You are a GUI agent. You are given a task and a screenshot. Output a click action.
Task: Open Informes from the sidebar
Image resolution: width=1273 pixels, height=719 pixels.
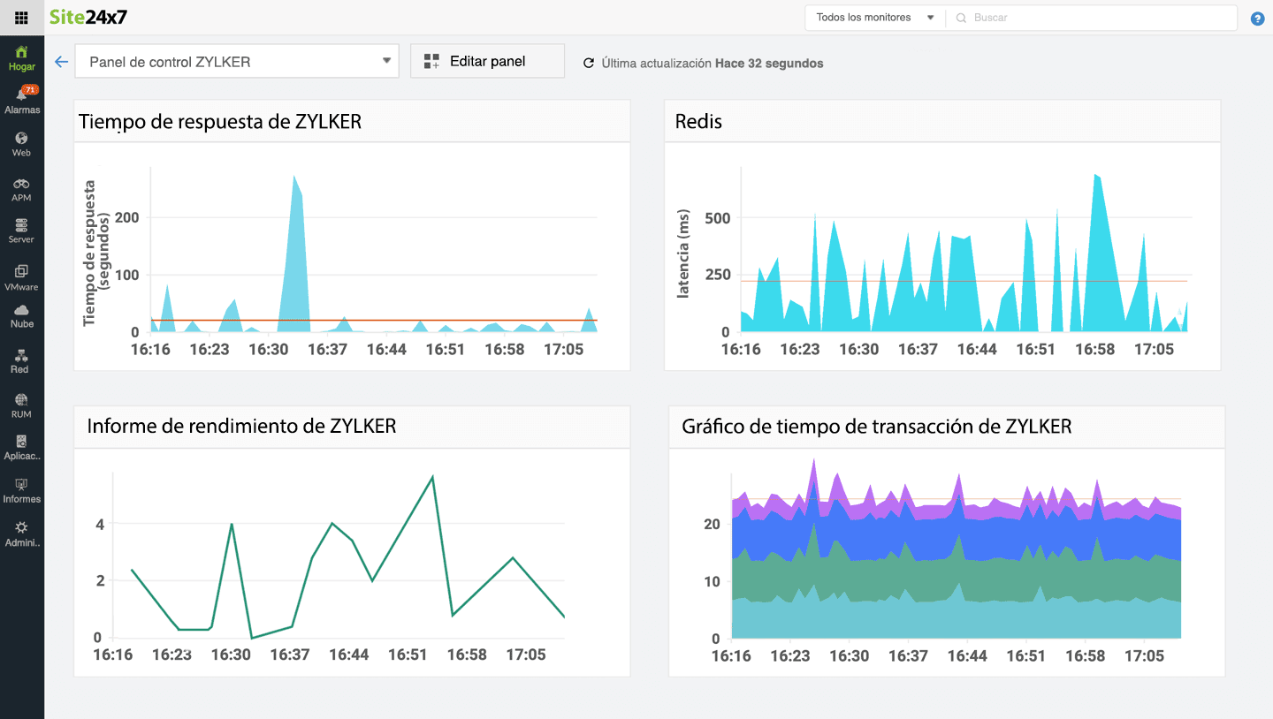21,488
